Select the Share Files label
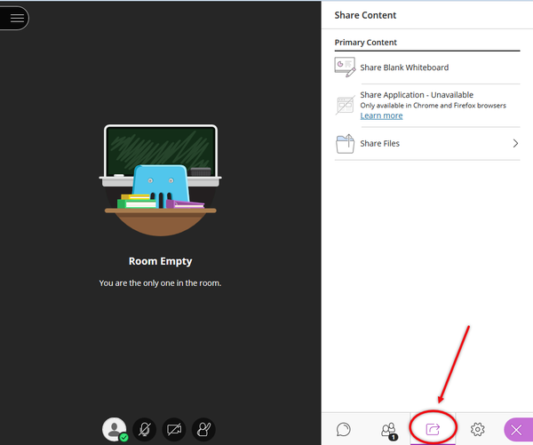This screenshot has height=445, width=533. point(379,144)
